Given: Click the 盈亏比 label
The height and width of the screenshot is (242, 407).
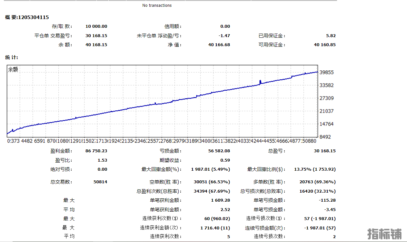Looking at the screenshot, I should [x=64, y=160].
